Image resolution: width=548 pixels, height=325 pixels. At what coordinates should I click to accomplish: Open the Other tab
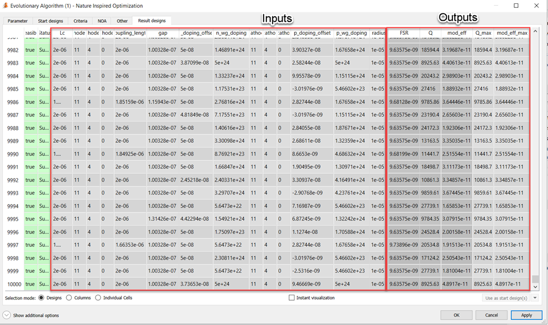122,21
